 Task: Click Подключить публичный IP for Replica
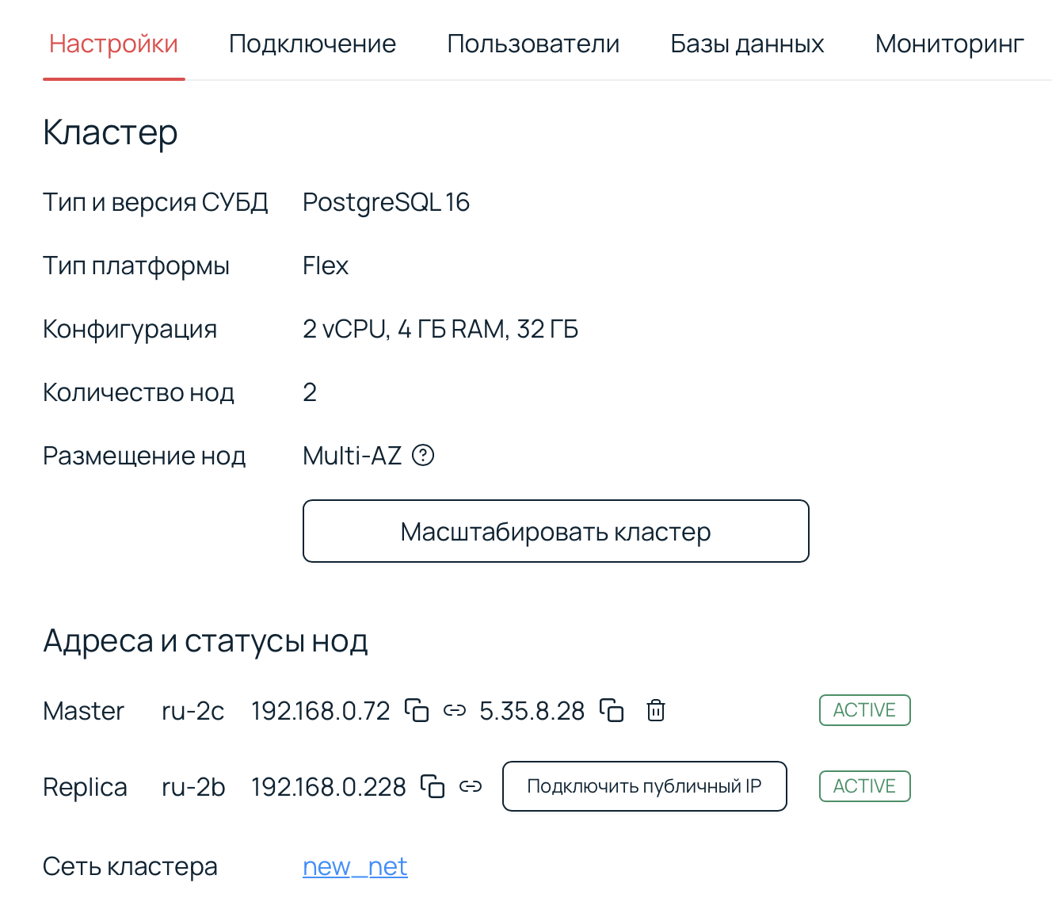(x=644, y=786)
